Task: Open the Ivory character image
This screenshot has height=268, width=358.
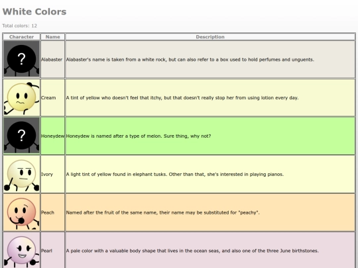Action: coord(21,174)
